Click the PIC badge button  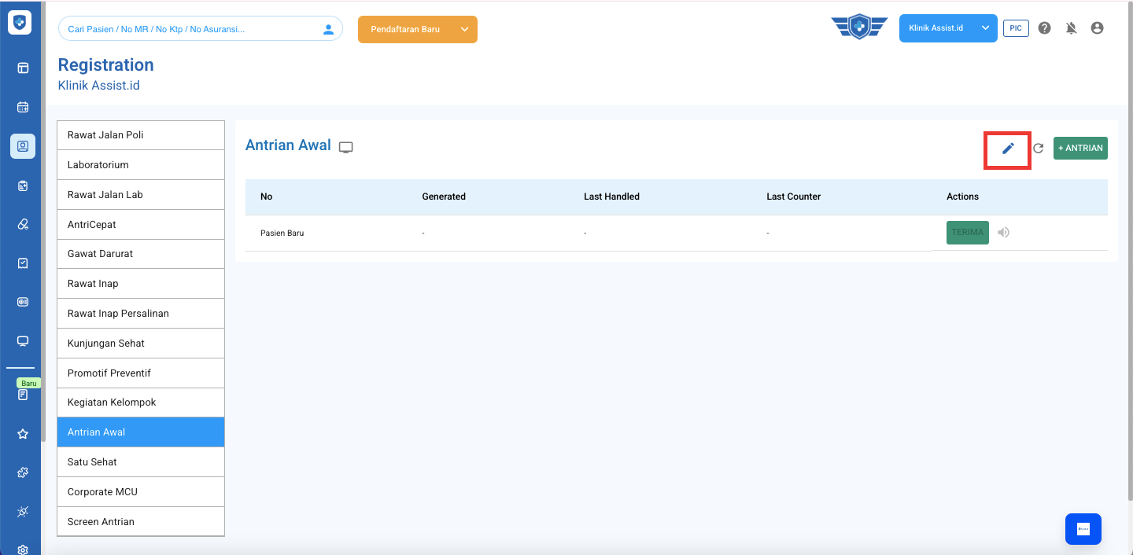click(1016, 28)
